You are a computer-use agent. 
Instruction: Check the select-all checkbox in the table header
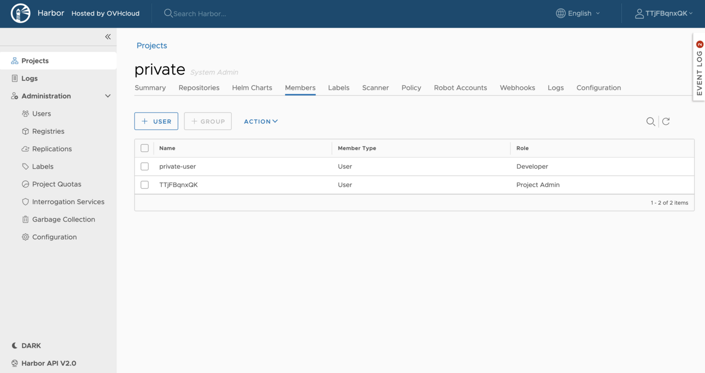145,148
